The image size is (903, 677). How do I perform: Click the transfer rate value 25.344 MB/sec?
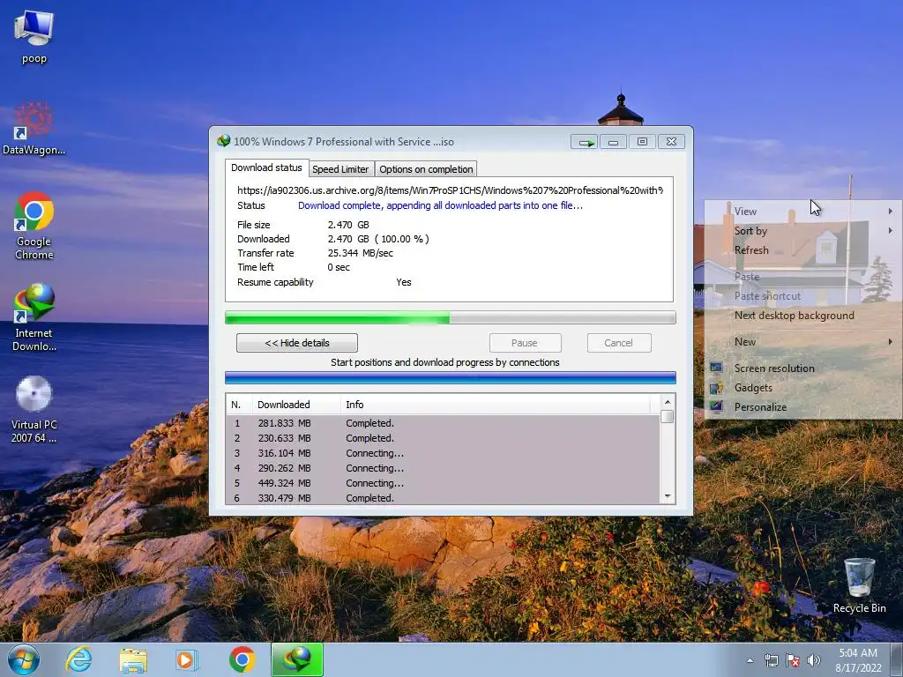coord(361,253)
